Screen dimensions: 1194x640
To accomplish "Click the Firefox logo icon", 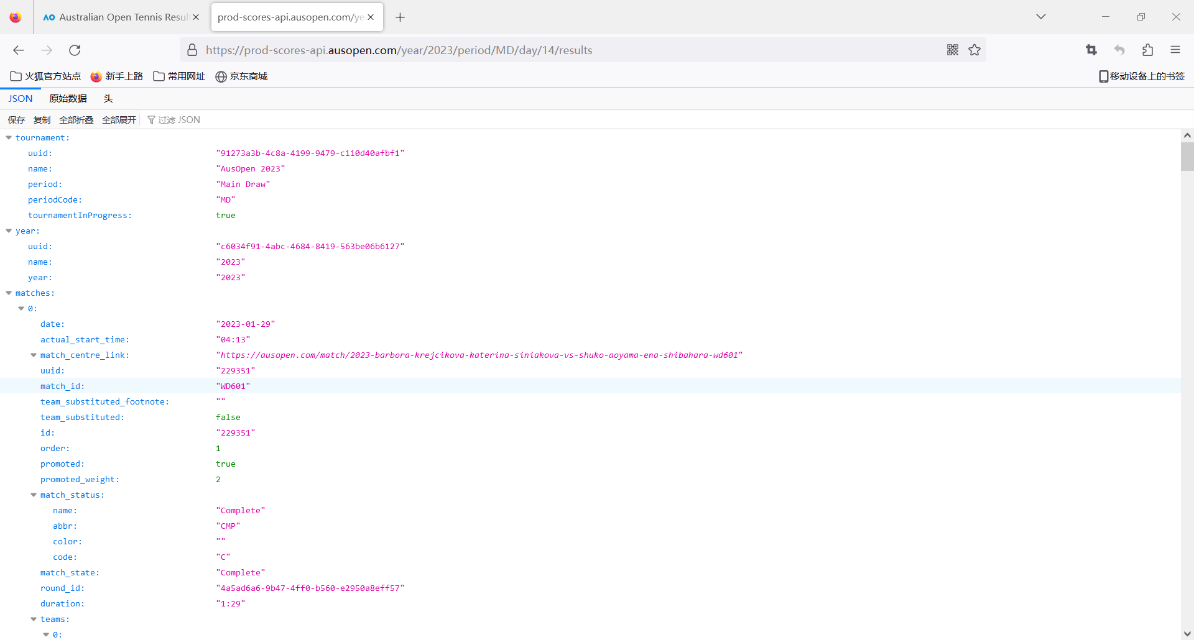I will click(16, 17).
